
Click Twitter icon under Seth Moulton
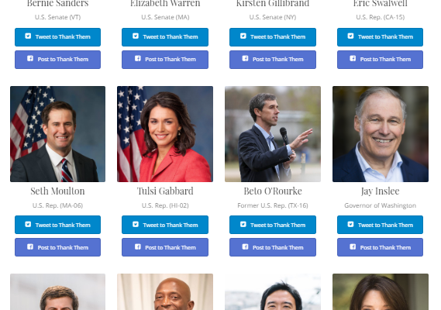pos(28,224)
